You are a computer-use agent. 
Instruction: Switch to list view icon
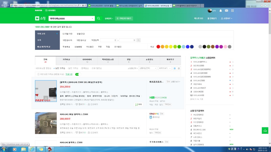point(174,68)
